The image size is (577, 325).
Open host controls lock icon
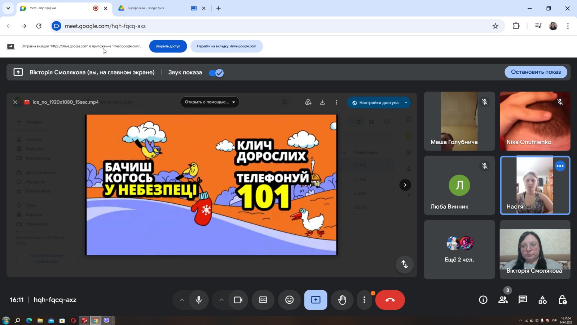[x=562, y=300]
